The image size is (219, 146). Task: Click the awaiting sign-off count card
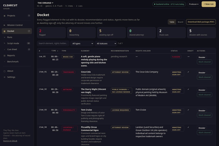(x=111, y=33)
